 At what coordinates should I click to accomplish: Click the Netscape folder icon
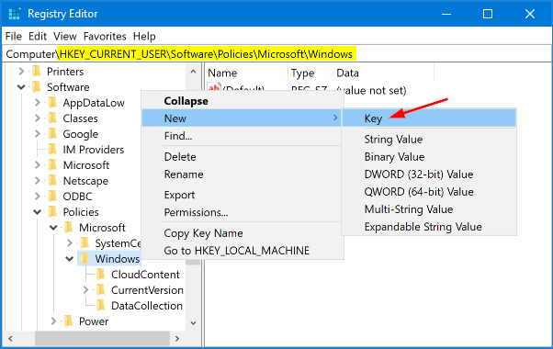tap(52, 181)
